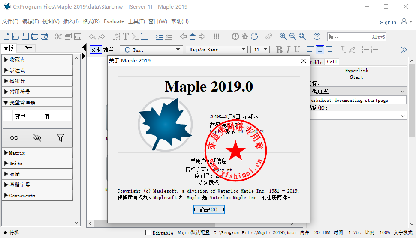
Task: Open DejaVu Sans font dropdown
Action: [x=217, y=50]
